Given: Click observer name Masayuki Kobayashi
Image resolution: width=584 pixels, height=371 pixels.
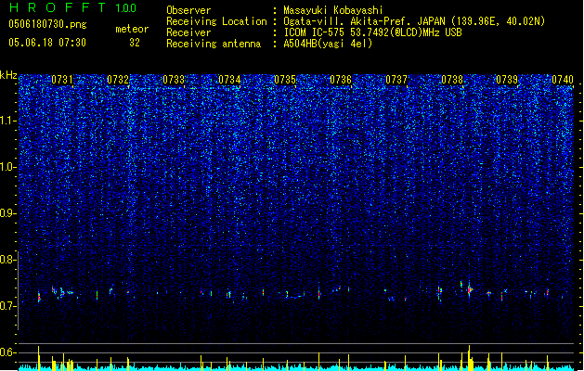Looking at the screenshot, I should [333, 10].
